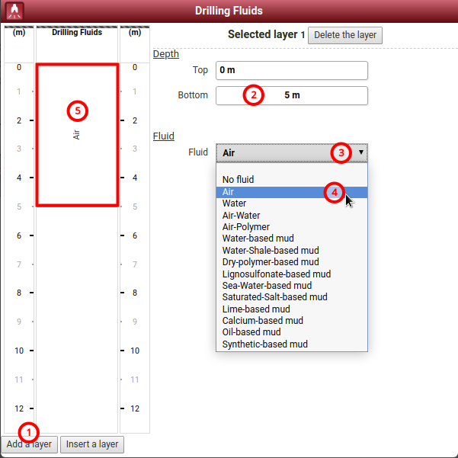Pick Air-Water from the dropdown
This screenshot has width=458, height=458.
pos(241,216)
